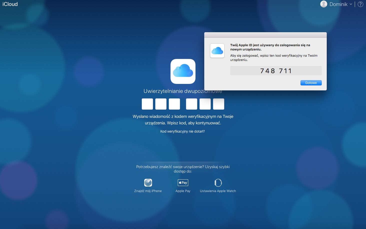366x229 pixels.
Task: Click the 'Uwierzytelnianie dwupoziomowe' heading
Action: click(x=183, y=91)
